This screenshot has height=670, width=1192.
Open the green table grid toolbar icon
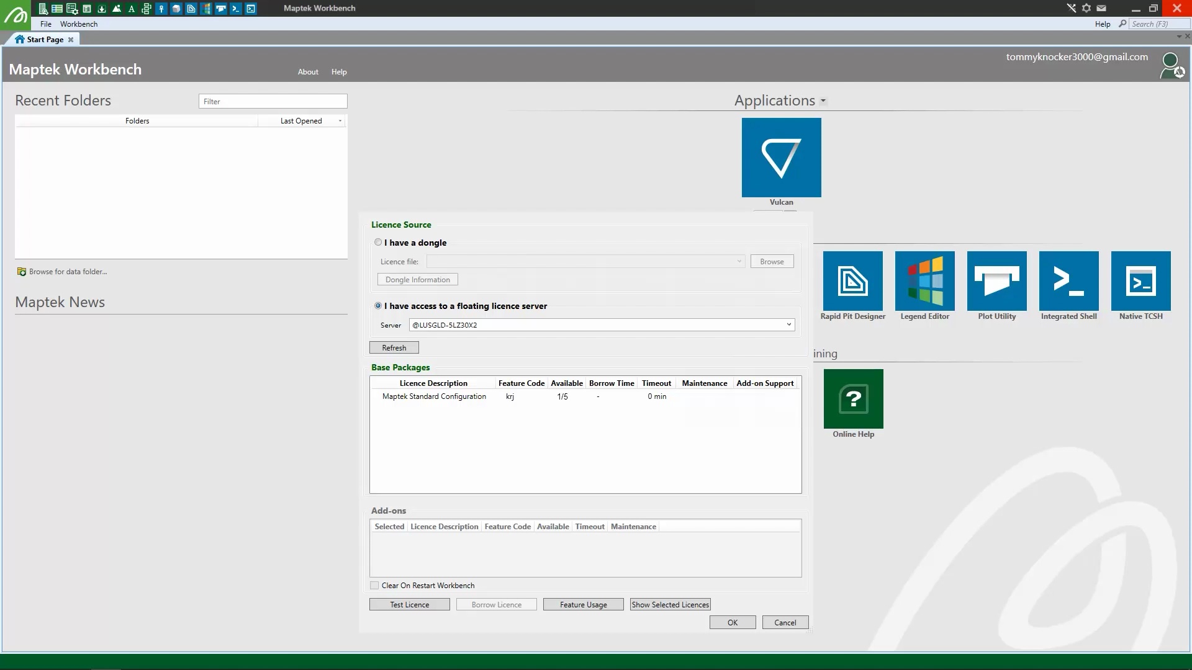pyautogui.click(x=57, y=9)
